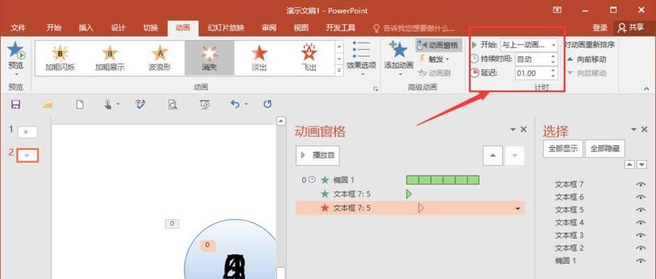Switch to the 开始 home tab
Image resolution: width=656 pixels, height=279 pixels.
pos(54,28)
